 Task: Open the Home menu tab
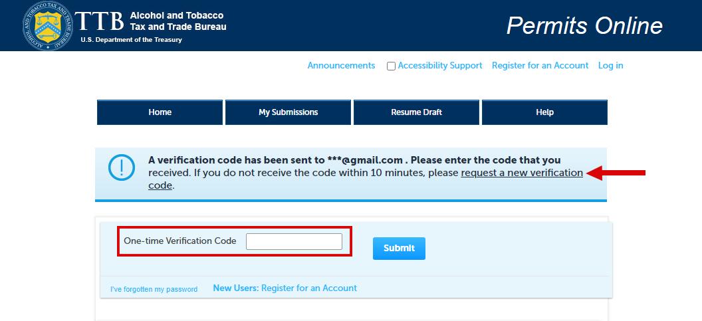click(160, 112)
